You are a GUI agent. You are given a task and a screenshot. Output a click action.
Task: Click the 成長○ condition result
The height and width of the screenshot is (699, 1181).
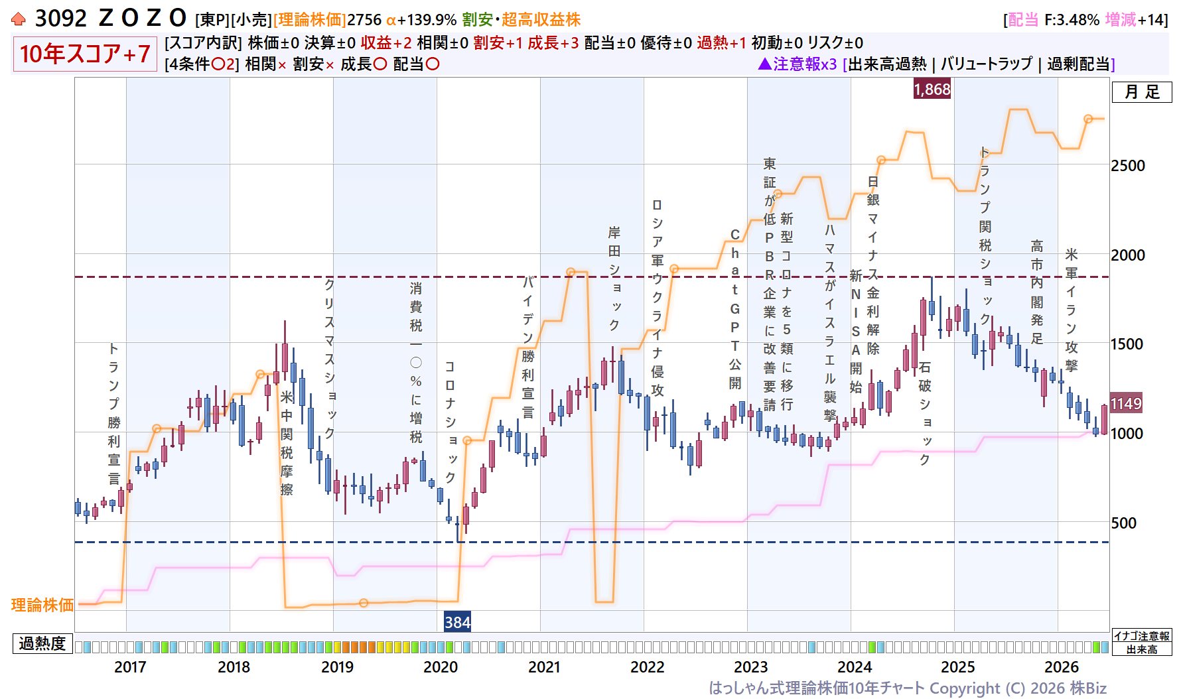pyautogui.click(x=364, y=64)
